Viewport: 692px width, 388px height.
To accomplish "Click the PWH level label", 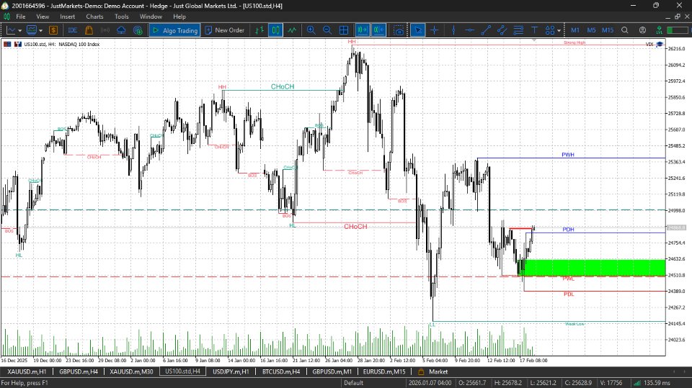I will [568, 155].
